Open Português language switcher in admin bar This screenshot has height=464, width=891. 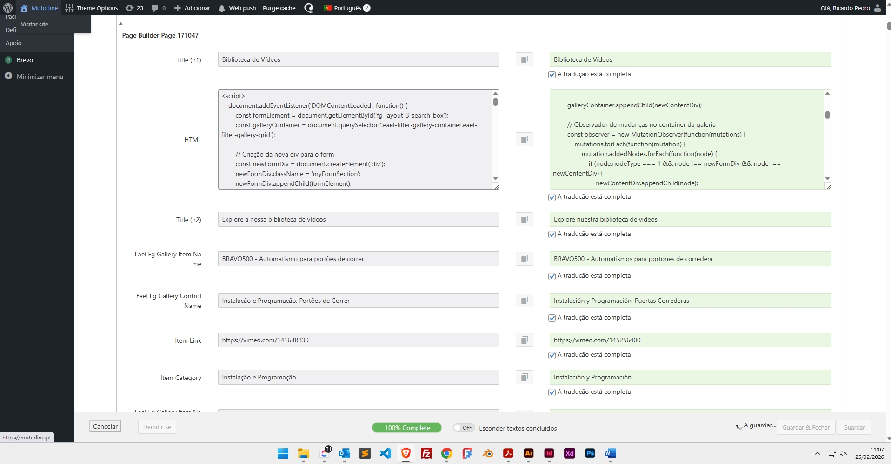pos(343,8)
